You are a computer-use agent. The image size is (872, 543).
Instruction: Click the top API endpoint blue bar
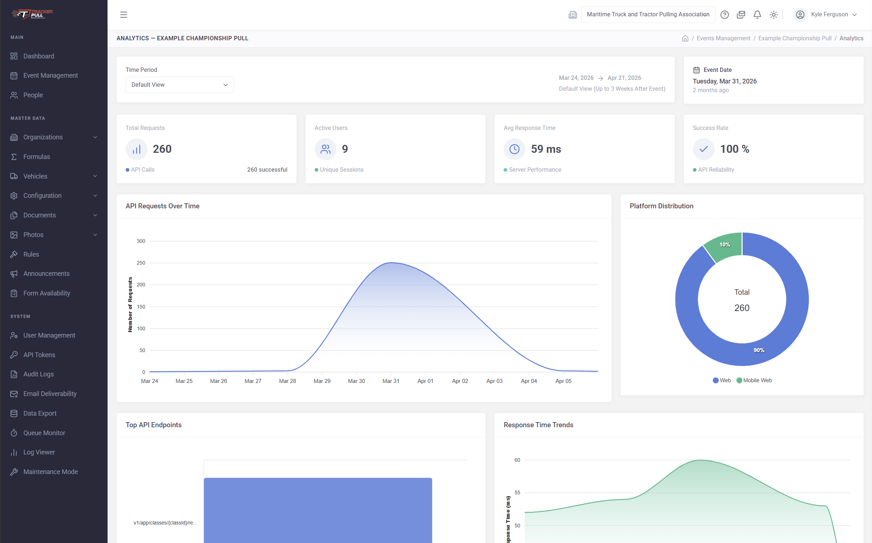click(318, 510)
